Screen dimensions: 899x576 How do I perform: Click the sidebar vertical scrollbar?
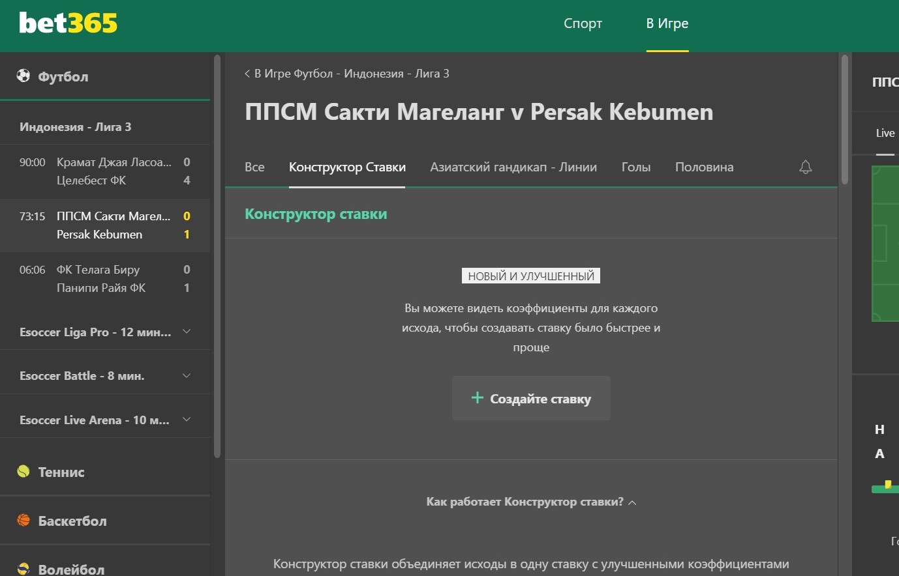(x=217, y=256)
